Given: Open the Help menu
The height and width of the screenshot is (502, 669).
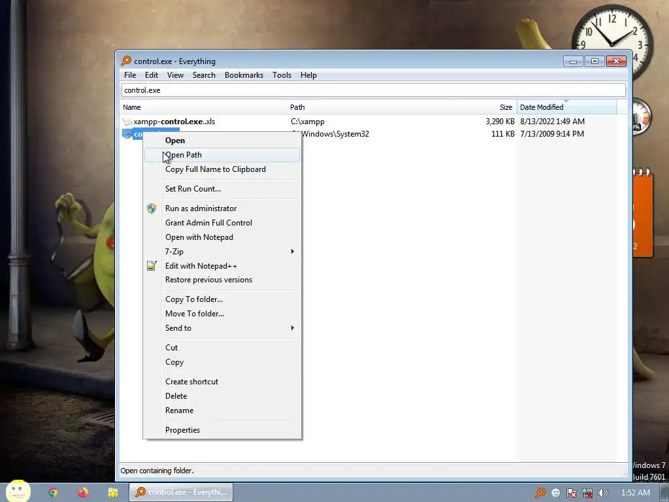Looking at the screenshot, I should pyautogui.click(x=308, y=75).
